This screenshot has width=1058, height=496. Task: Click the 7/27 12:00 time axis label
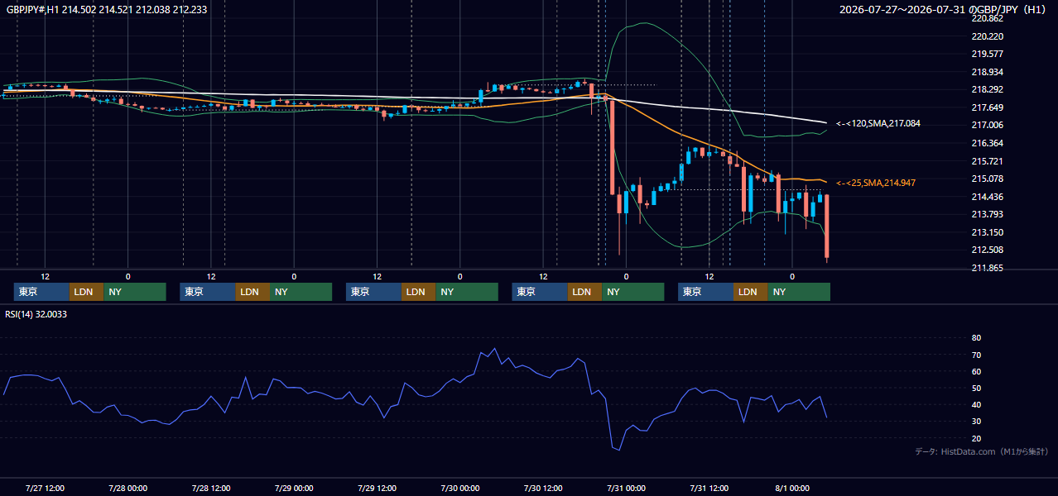pos(46,488)
